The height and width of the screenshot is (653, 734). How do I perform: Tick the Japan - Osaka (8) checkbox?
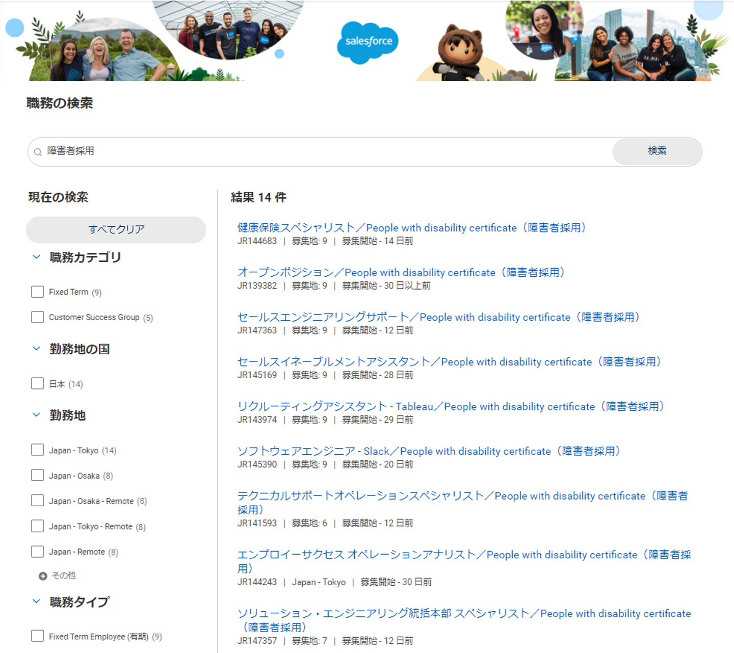[x=37, y=475]
